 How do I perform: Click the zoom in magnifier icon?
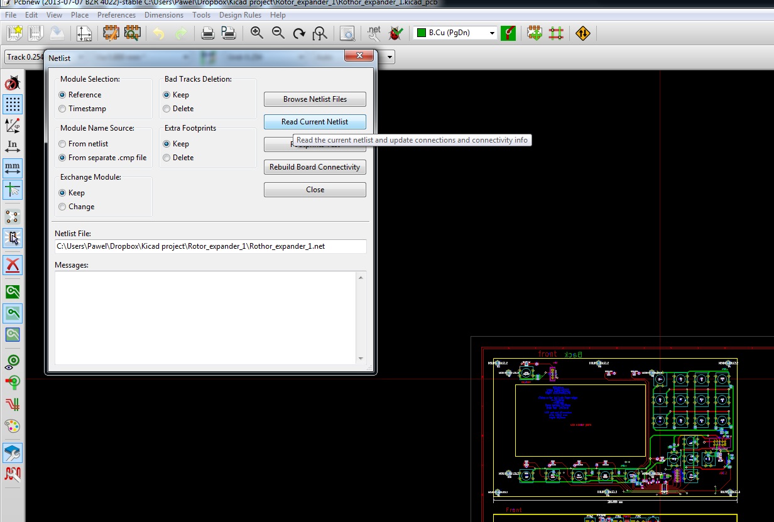pyautogui.click(x=256, y=33)
